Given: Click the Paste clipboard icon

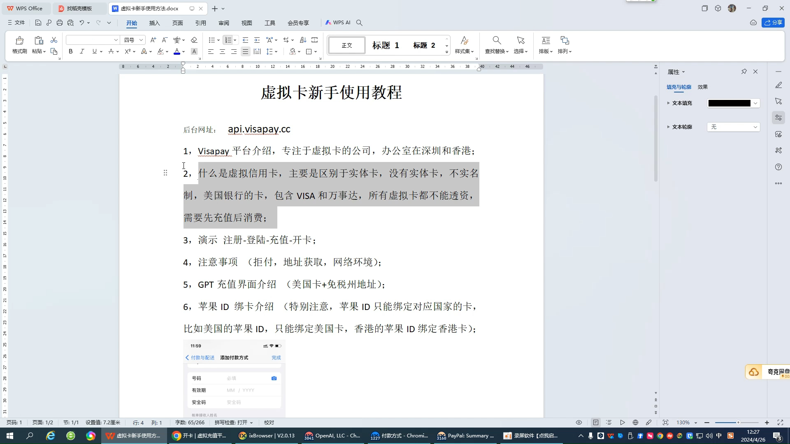Looking at the screenshot, I should [39, 40].
